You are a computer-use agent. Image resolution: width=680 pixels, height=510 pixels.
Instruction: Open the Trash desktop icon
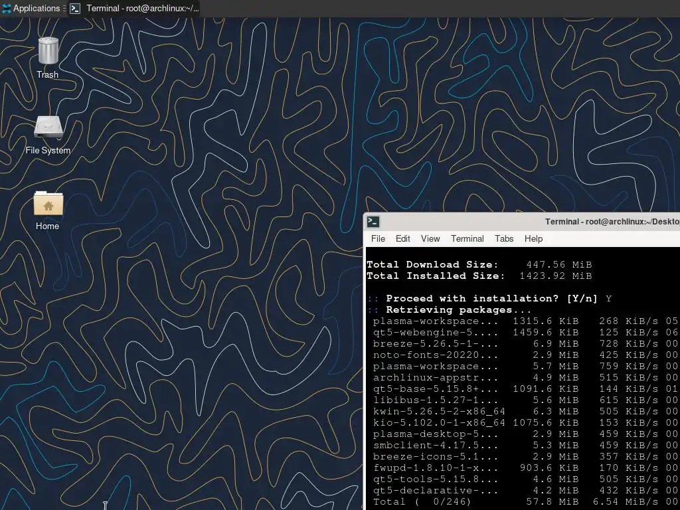click(x=48, y=58)
